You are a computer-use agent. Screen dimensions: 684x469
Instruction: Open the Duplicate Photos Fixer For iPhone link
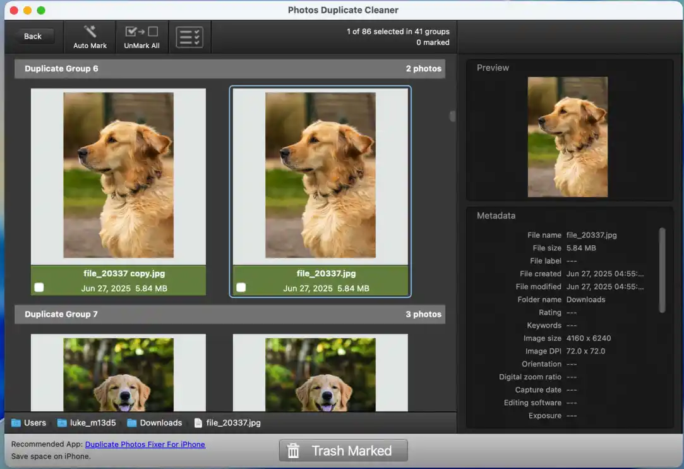[x=145, y=444]
